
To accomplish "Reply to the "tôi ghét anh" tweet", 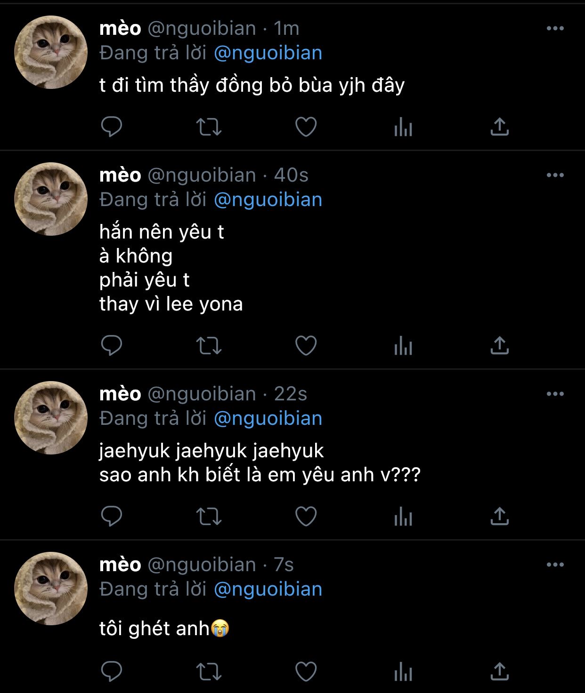I will 112,671.
